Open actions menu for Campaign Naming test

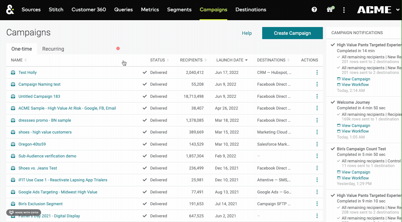tap(317, 84)
